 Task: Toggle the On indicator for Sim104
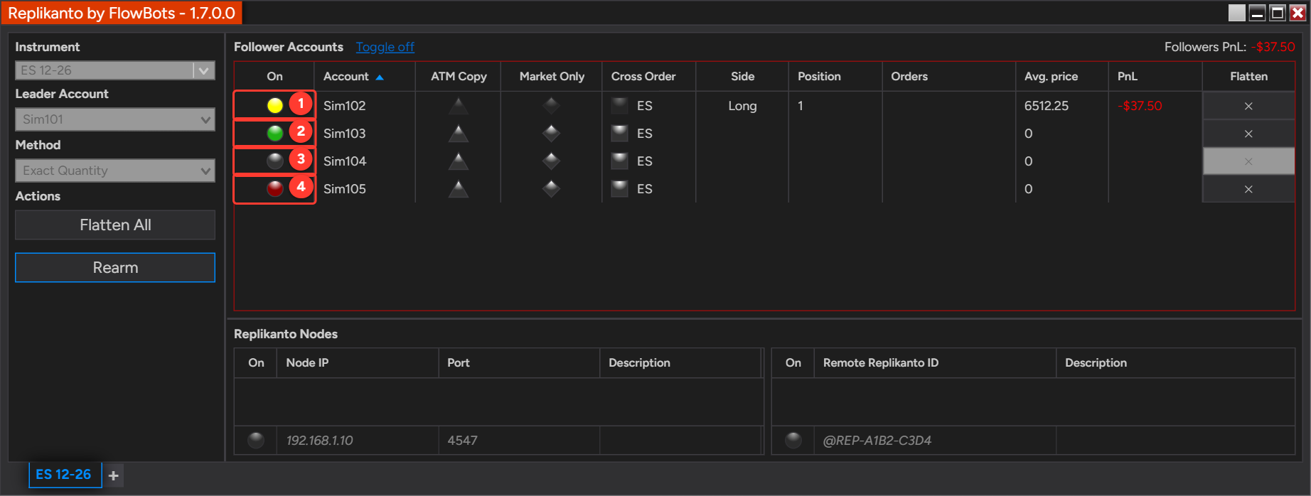coord(274,161)
